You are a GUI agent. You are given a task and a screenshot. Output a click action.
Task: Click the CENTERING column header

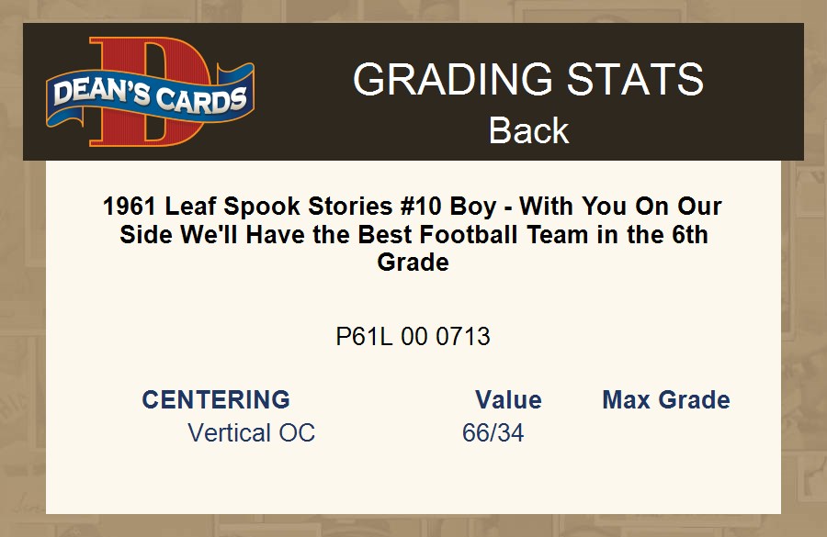click(216, 400)
